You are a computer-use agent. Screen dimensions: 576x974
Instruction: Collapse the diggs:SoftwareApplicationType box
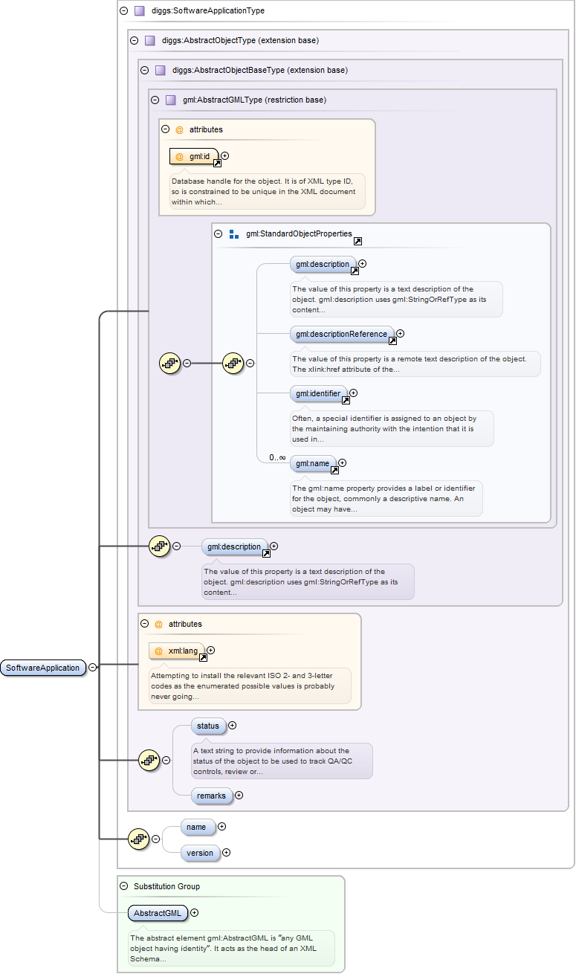pyautogui.click(x=123, y=11)
